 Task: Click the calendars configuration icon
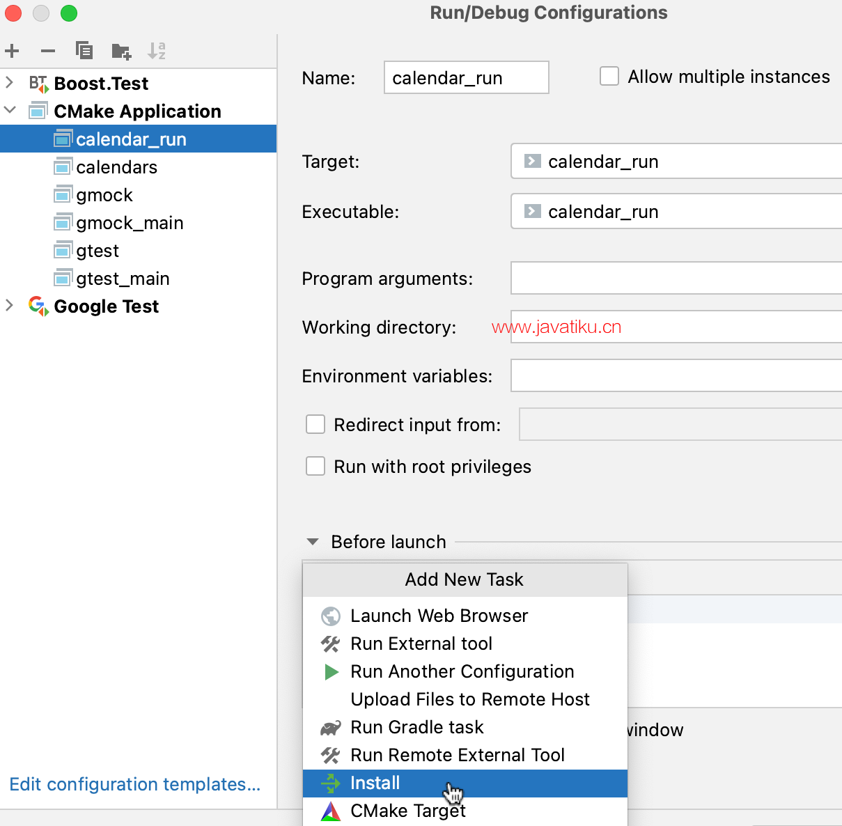[63, 167]
